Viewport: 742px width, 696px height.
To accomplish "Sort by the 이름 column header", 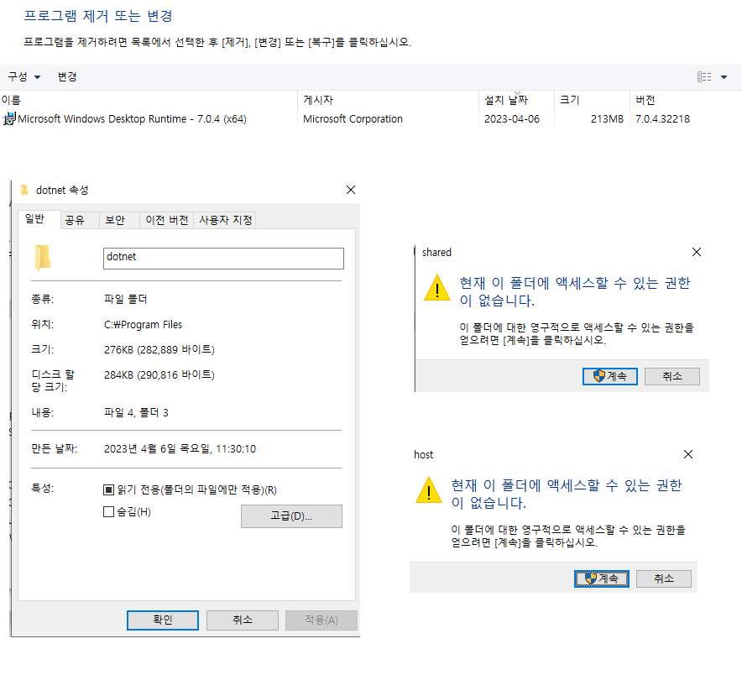I will tap(149, 100).
